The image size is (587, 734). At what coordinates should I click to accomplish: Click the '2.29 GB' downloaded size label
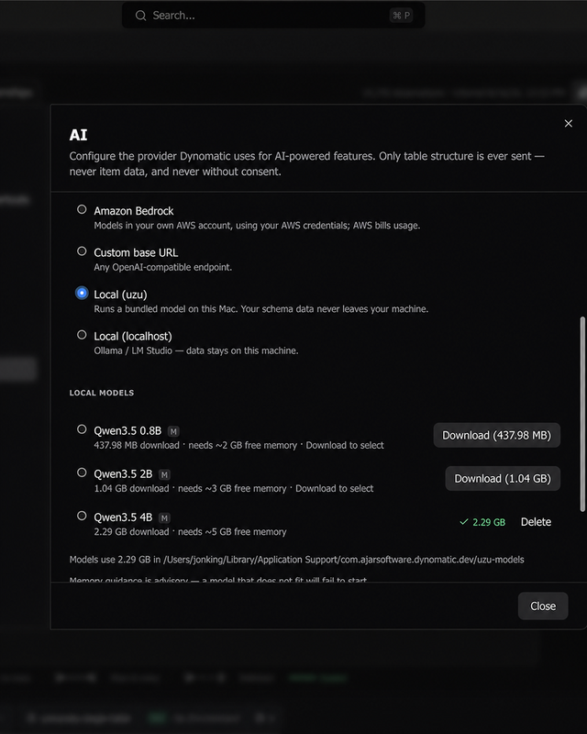pyautogui.click(x=489, y=522)
